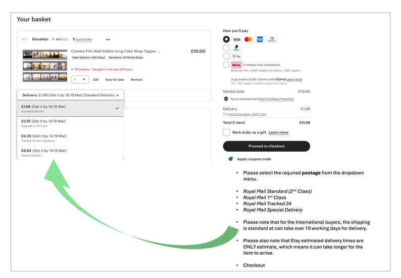Click the Etsy Purchase Protection link
This screenshot has height=278, width=401.
tap(276, 99)
